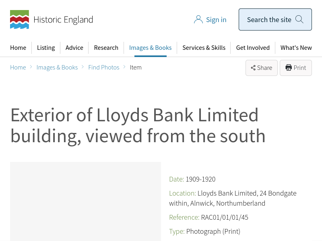
Task: Click the Sign in user icon
Action: (x=198, y=20)
